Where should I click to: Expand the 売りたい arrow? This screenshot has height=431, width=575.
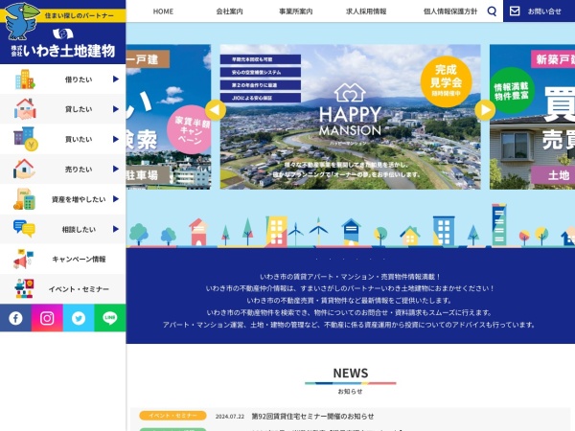click(x=116, y=169)
